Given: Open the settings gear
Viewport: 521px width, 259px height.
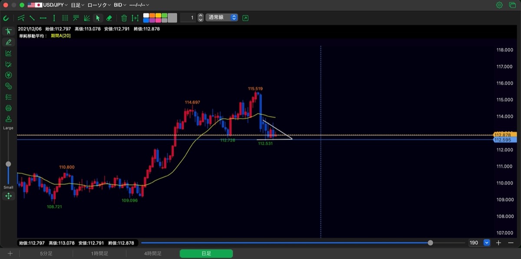Looking at the screenshot, I should (x=499, y=5).
